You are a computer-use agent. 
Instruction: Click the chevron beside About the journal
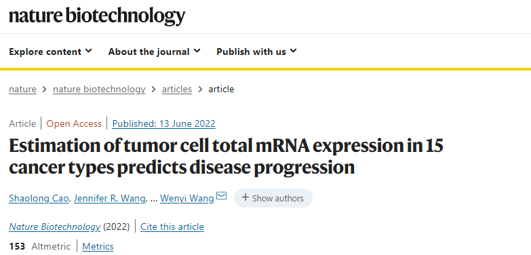tap(197, 51)
